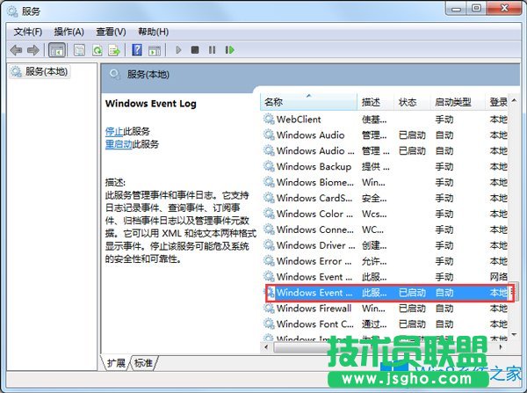Image resolution: width=527 pixels, height=393 pixels.
Task: Click the gear icon beside Windows Font C...
Action: [x=269, y=324]
